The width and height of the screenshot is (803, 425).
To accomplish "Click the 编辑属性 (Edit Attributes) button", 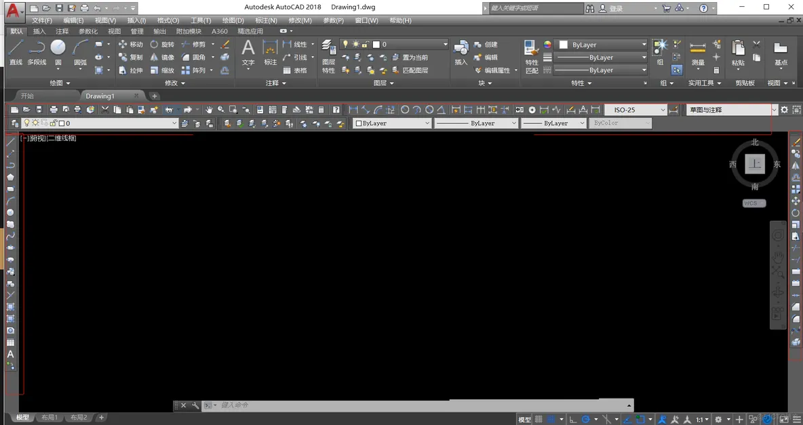I will pos(496,70).
